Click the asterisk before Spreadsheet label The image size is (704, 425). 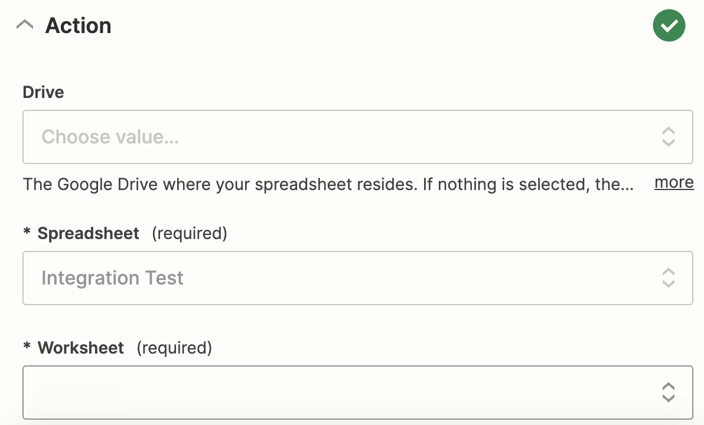coord(27,232)
